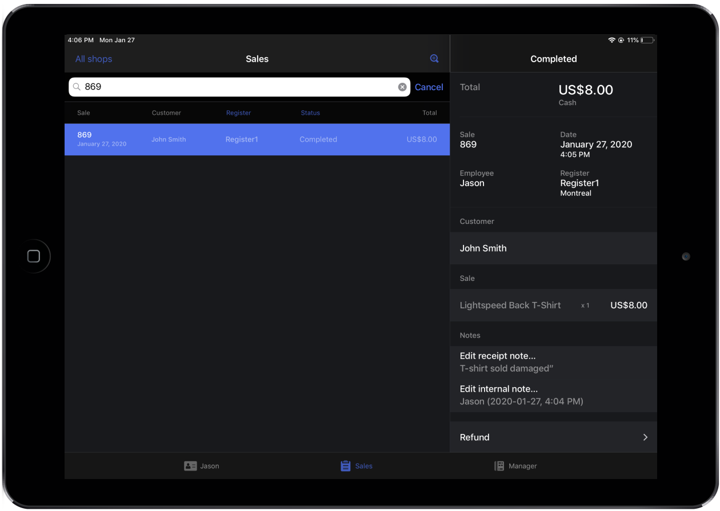Tap the orientation lock status icon
The height and width of the screenshot is (511, 720).
621,41
